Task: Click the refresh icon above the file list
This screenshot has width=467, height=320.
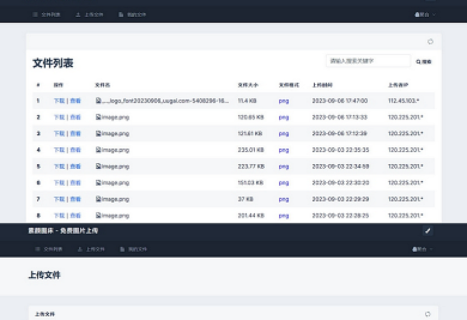Action: pyautogui.click(x=430, y=42)
